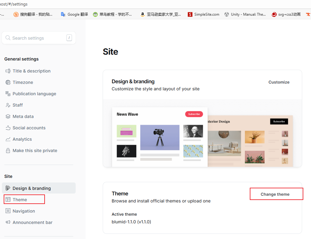311x239 pixels.
Task: Open the Unity Manual bookmark
Action: [245, 14]
